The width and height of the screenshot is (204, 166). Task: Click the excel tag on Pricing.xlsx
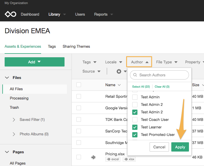tap(113, 159)
